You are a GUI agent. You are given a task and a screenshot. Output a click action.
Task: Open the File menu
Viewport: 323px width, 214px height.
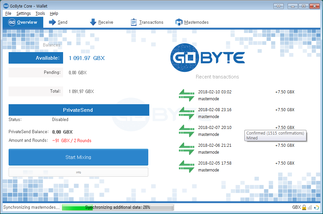pyautogui.click(x=8, y=14)
